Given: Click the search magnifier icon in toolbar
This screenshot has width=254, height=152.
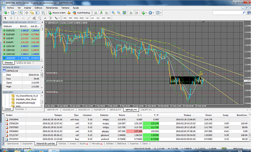Looking at the screenshot, I should click(244, 13).
